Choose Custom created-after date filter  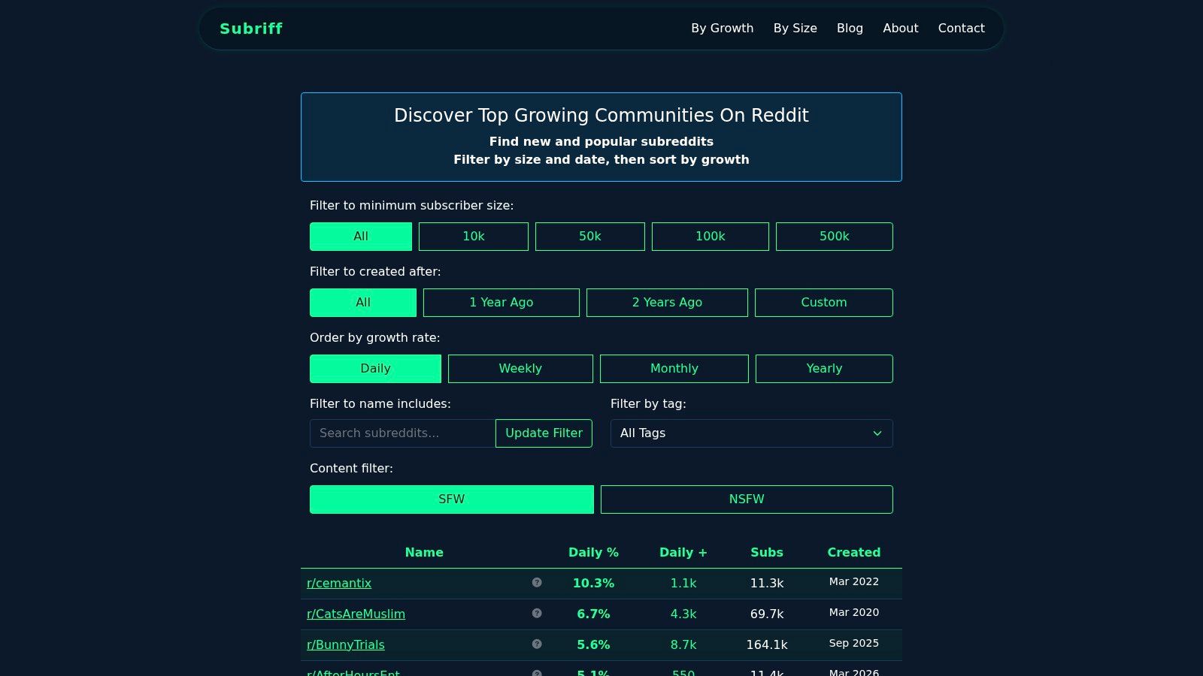pos(824,303)
